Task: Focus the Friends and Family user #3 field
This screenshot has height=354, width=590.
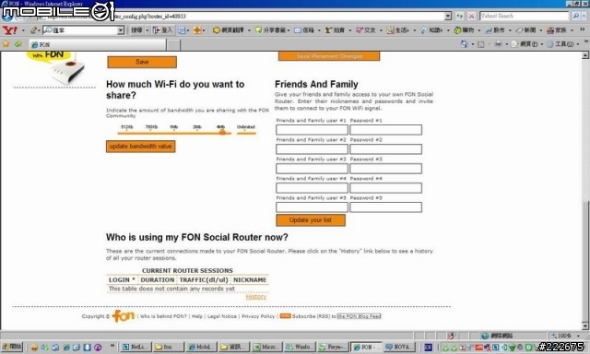Action: coord(312,169)
